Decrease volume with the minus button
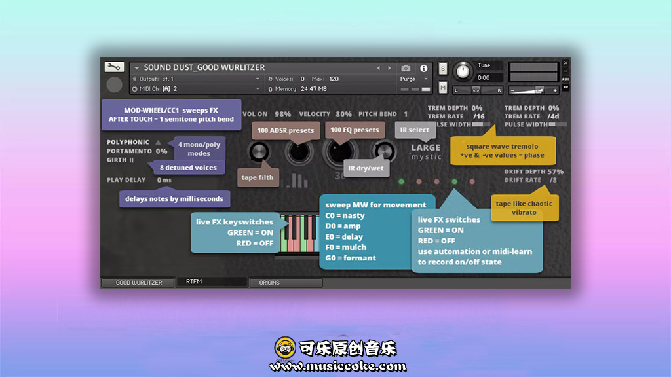The image size is (671, 377). pos(512,90)
